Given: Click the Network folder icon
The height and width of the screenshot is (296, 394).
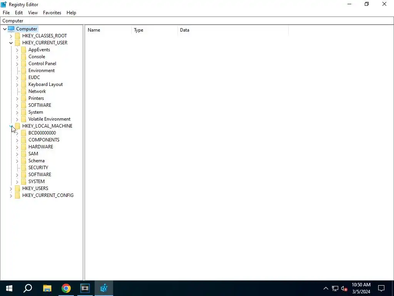Looking at the screenshot, I should pos(23,91).
